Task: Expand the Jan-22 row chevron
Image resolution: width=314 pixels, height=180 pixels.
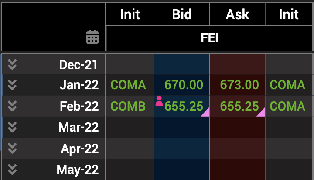Action: [12, 85]
